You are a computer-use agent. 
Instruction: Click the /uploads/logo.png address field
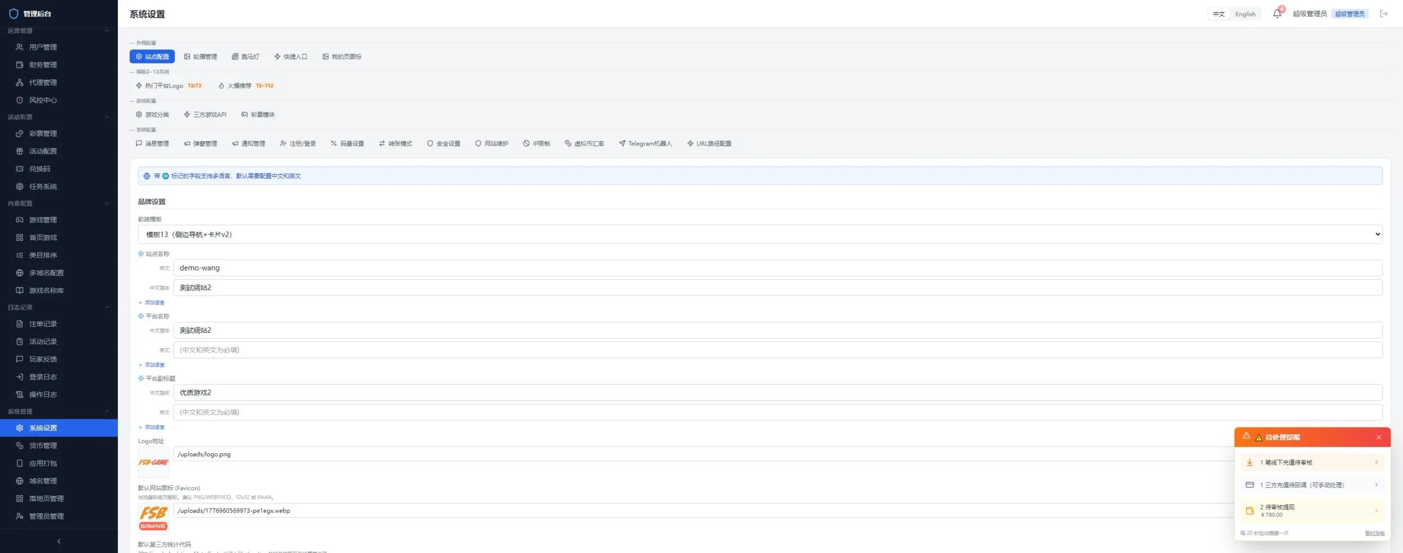tap(704, 454)
